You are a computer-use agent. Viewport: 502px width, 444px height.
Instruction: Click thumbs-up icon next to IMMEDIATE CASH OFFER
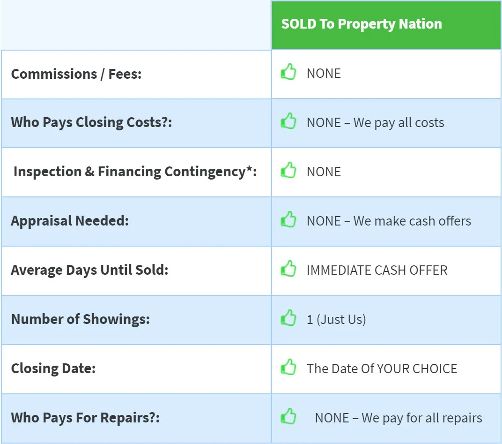[288, 268]
